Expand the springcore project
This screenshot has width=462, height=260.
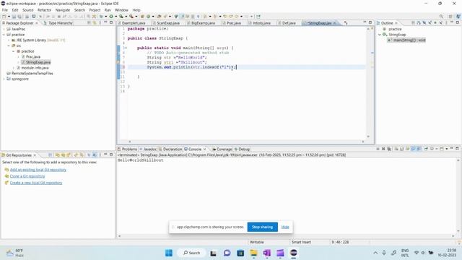(4, 79)
